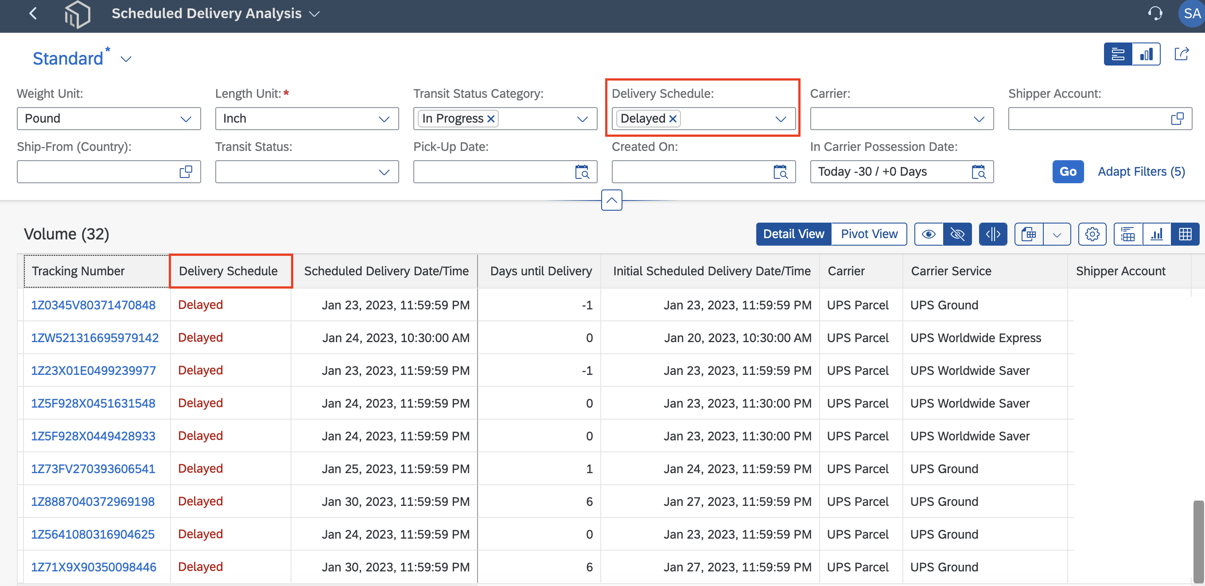Open the Transit Status dropdown

point(384,172)
